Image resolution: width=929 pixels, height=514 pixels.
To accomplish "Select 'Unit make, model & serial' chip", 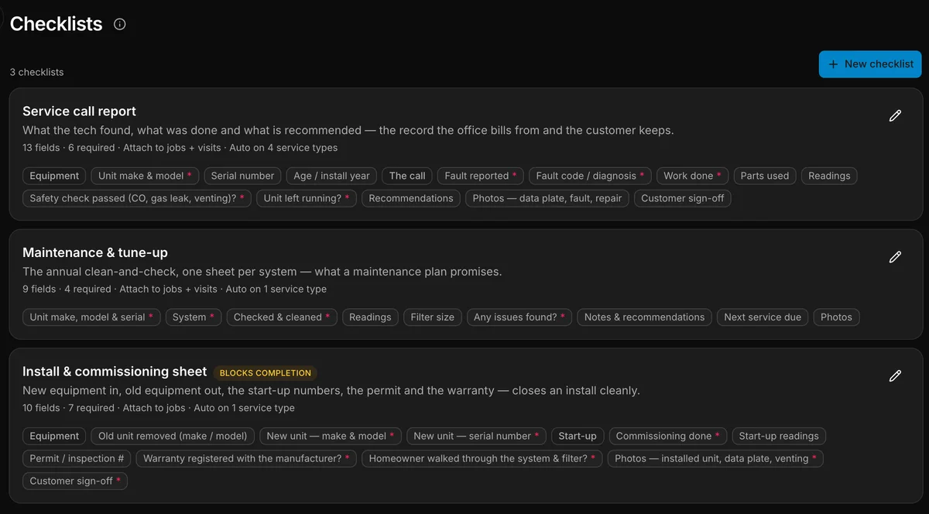I will [91, 317].
